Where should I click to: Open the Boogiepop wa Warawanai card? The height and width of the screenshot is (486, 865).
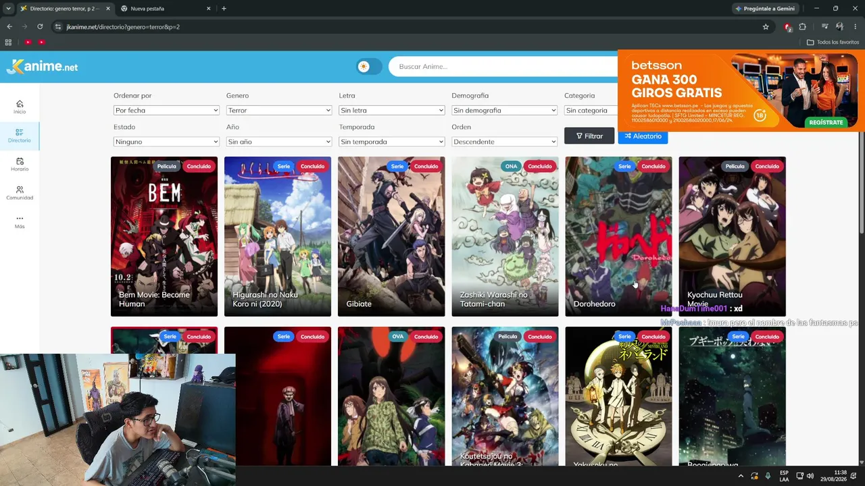(x=732, y=396)
